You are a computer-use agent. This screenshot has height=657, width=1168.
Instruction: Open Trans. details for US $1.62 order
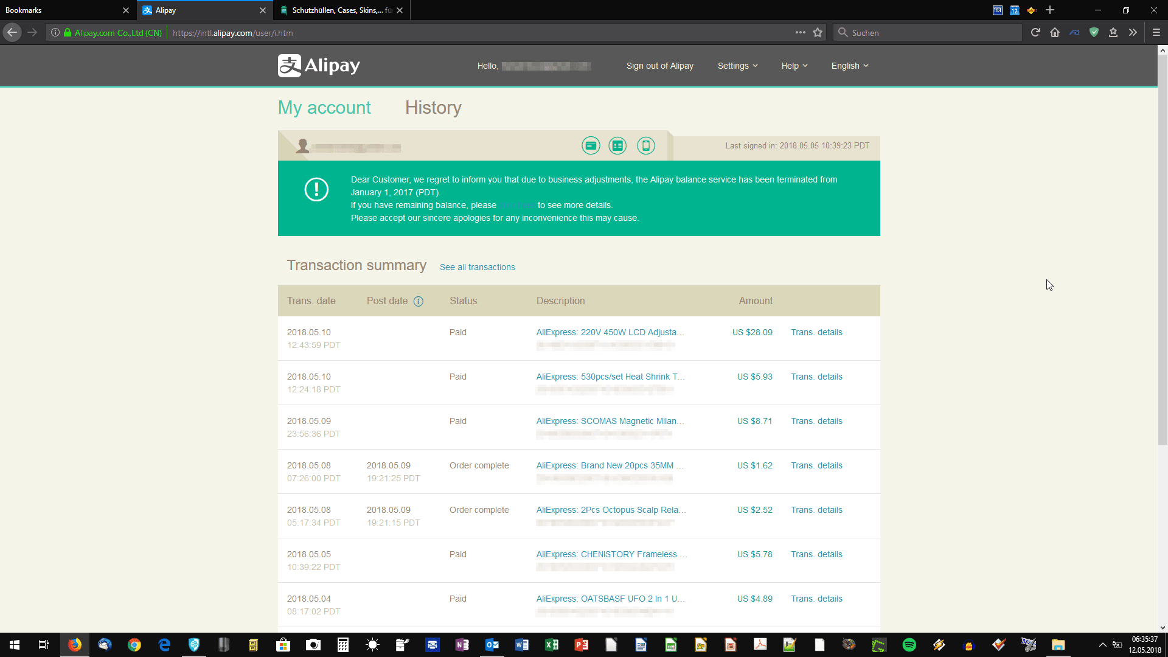[x=816, y=465]
